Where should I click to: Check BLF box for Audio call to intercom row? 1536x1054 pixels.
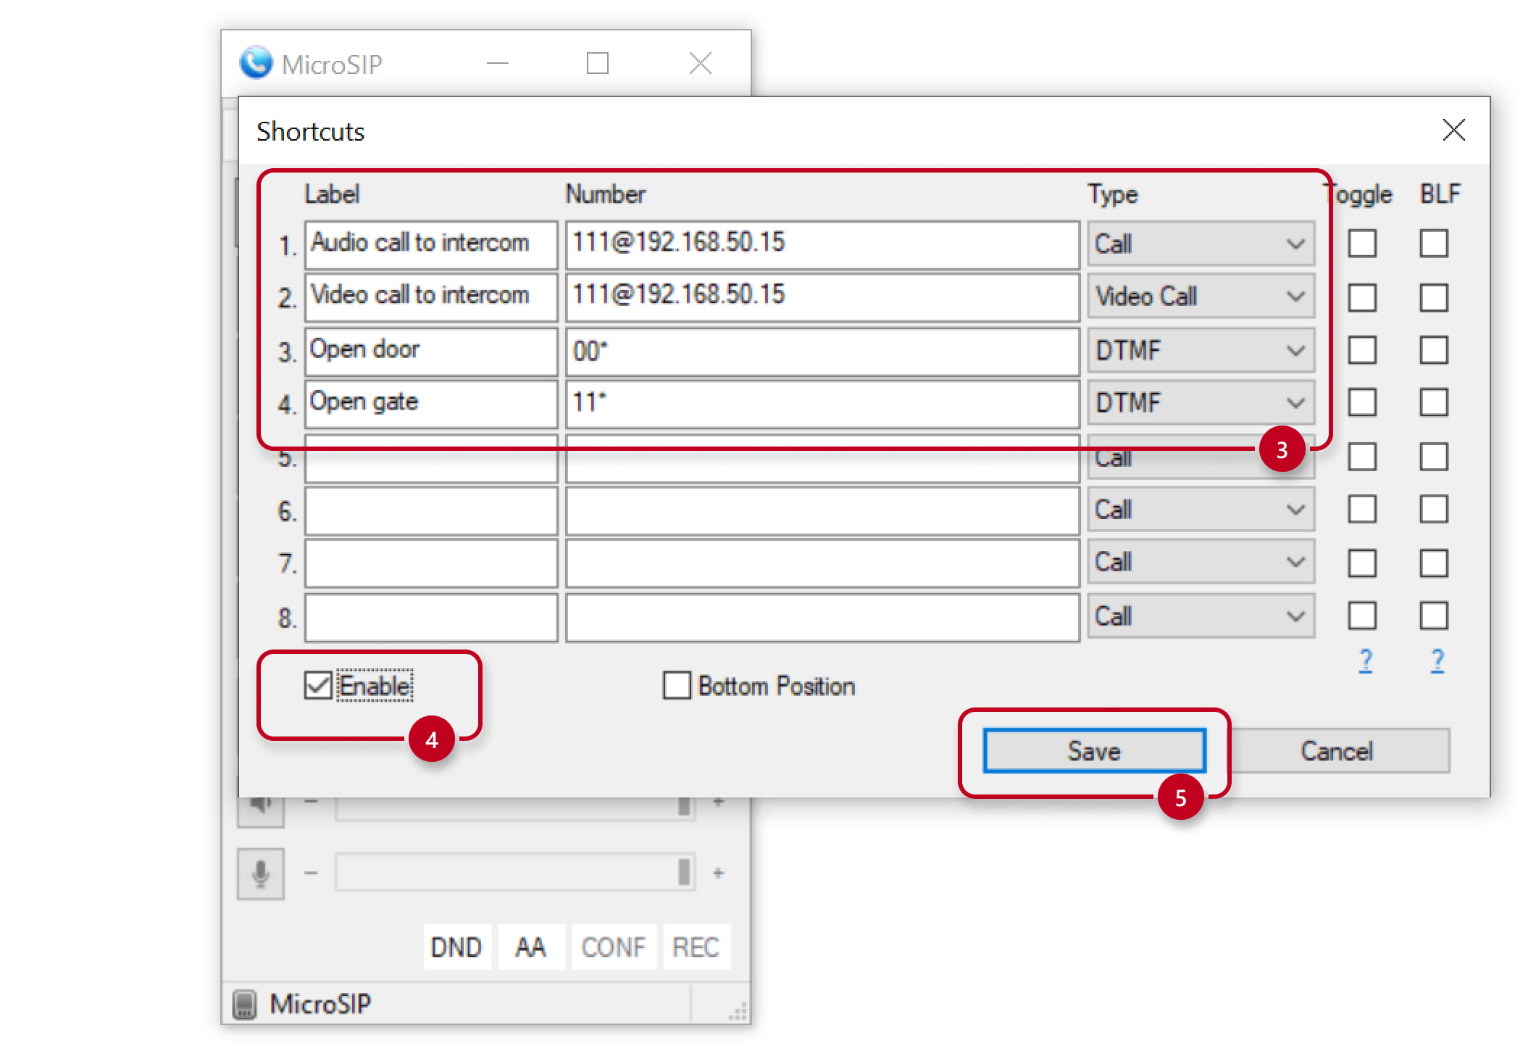pos(1434,244)
